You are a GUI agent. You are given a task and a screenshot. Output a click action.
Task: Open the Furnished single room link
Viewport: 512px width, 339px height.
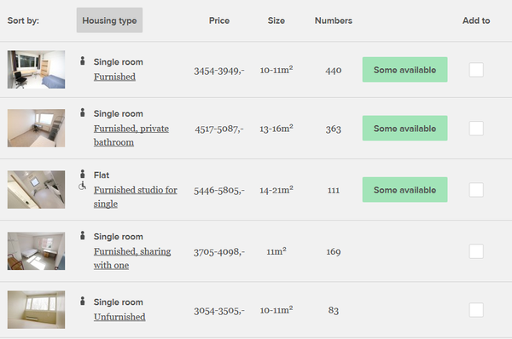(114, 77)
